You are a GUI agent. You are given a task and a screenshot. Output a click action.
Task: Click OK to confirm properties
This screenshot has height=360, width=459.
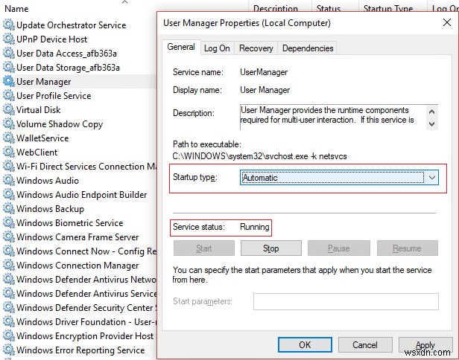pos(305,345)
